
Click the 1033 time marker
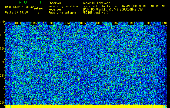(x=51, y=23)
